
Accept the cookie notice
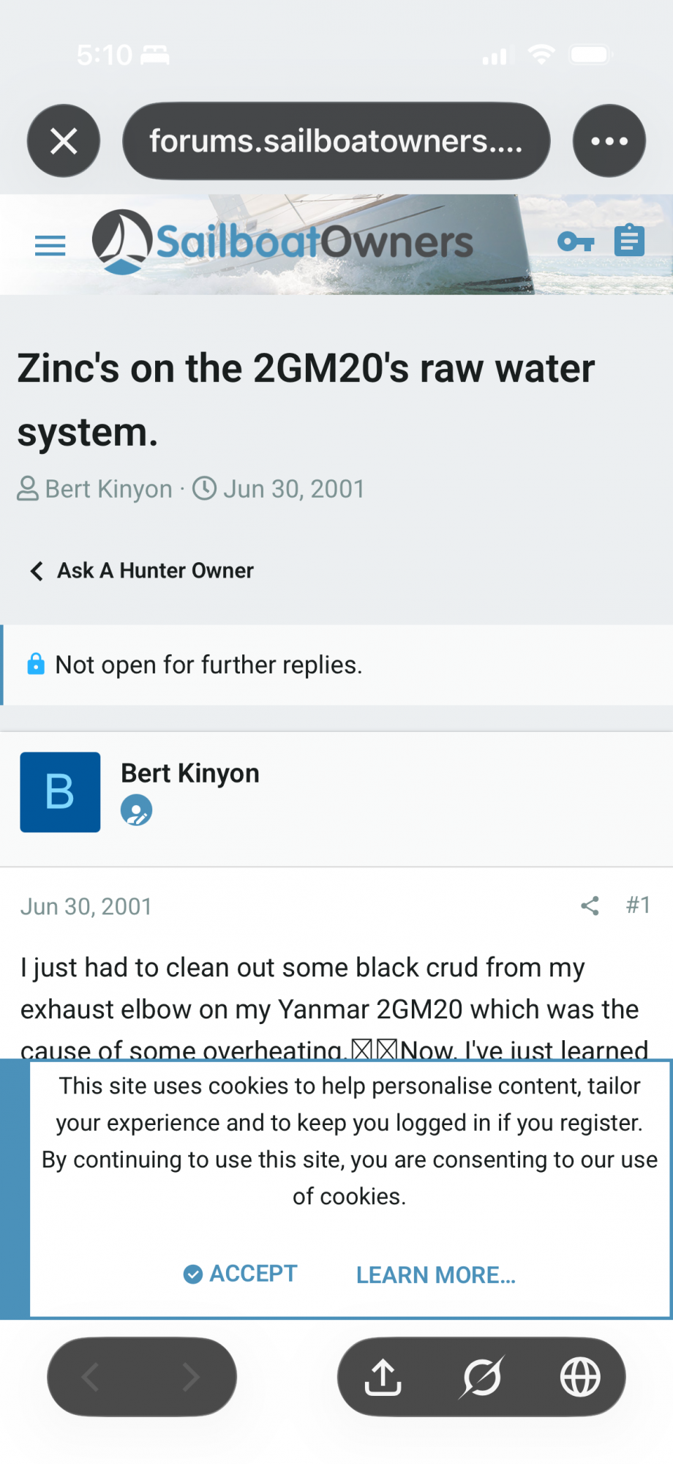241,1274
